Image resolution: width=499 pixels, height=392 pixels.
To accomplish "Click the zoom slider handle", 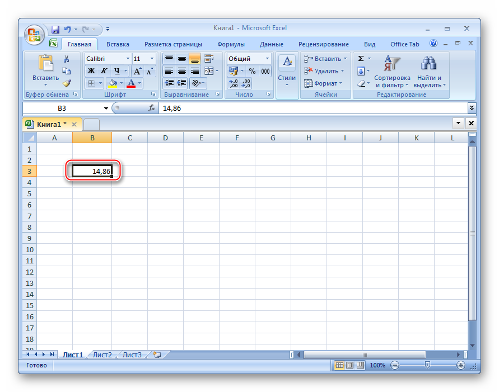I will click(x=428, y=365).
